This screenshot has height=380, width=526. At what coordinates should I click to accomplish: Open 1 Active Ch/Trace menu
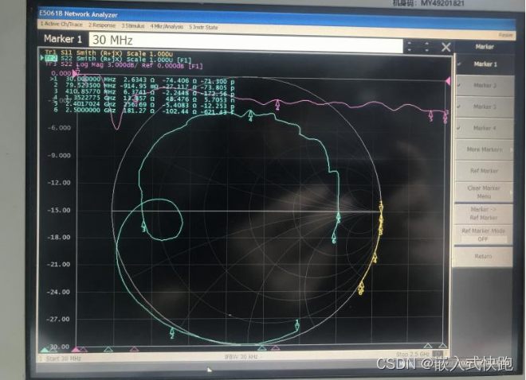[61, 24]
